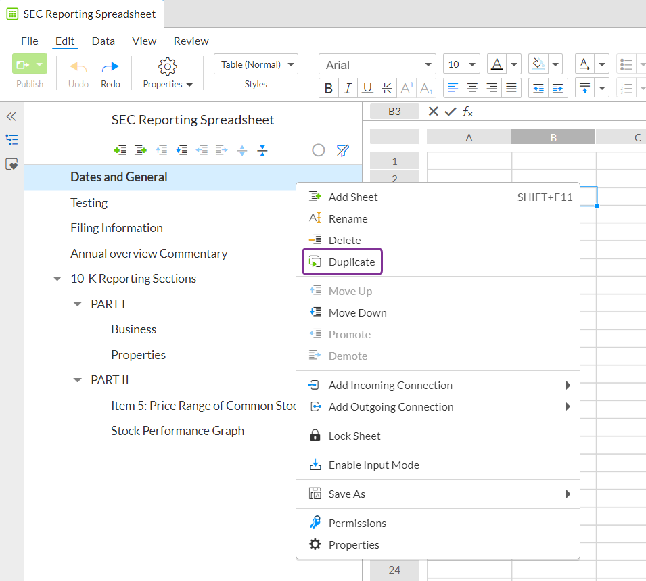The image size is (646, 581).
Task: Apply underline formatting
Action: 367,88
